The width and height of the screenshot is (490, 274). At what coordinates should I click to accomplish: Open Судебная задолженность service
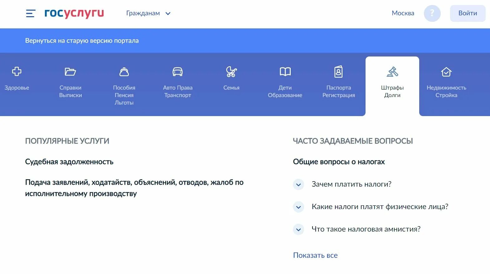tap(69, 162)
